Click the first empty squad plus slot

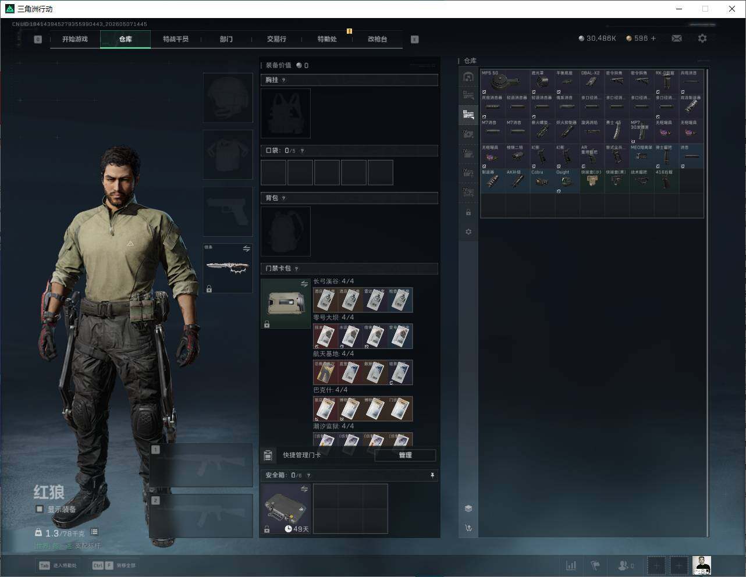coord(656,565)
